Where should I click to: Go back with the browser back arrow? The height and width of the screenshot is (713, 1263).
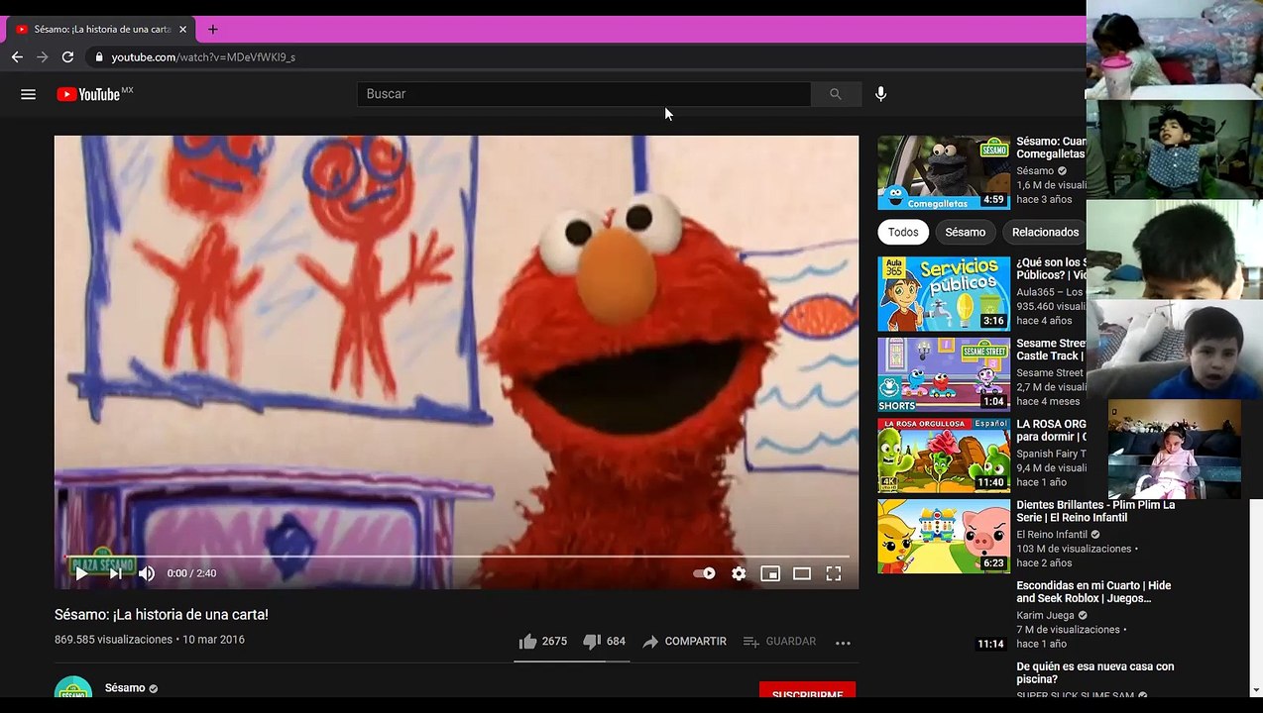(x=17, y=57)
